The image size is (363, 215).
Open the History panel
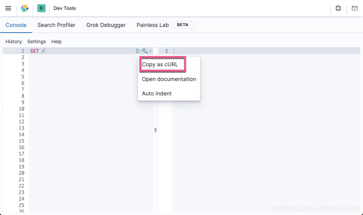click(x=14, y=42)
